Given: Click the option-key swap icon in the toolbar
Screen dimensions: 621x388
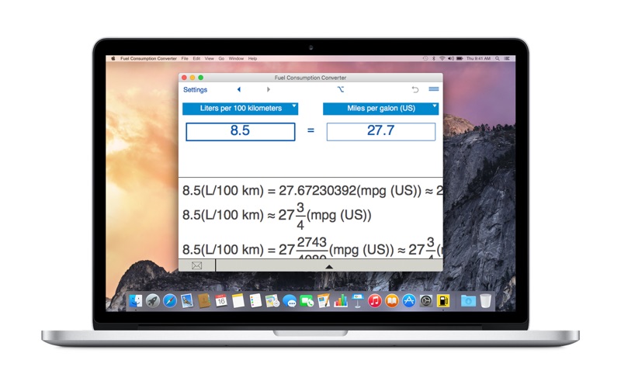Looking at the screenshot, I should pos(341,89).
